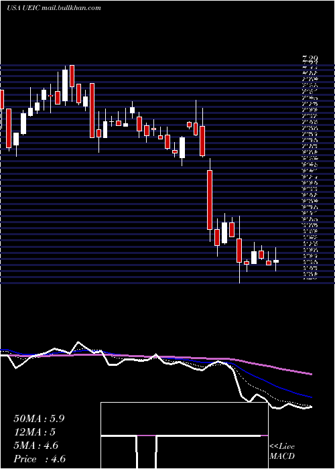The height and width of the screenshot is (469, 335).
Task: Click the top price label 7.29 on axis
Action: 310,59
